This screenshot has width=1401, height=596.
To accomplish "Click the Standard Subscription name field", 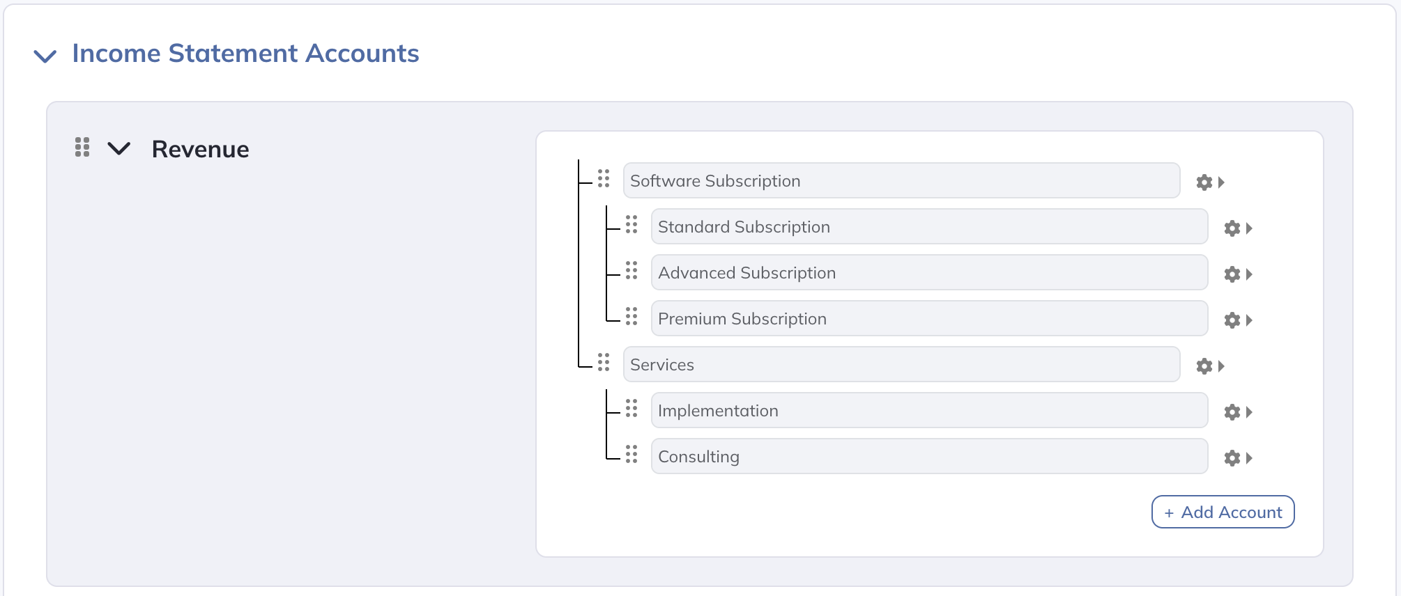I will pyautogui.click(x=928, y=227).
